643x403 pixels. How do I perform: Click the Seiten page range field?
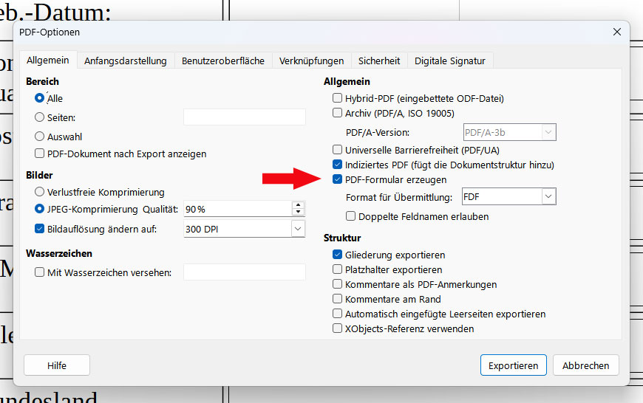[244, 117]
